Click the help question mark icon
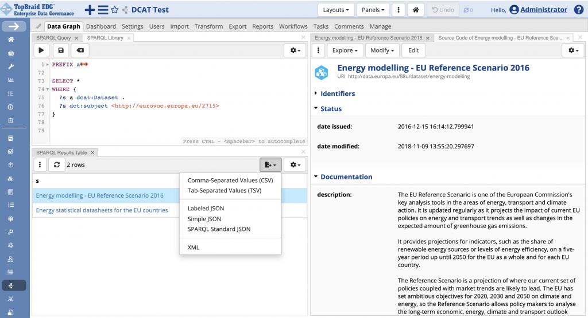This screenshot has height=318, width=588. coord(579,10)
